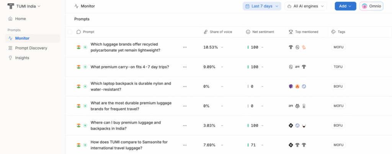Click first brand icon in TUMI vs Samsonite row
Image resolution: width=392 pixels, height=154 pixels.
(291, 145)
